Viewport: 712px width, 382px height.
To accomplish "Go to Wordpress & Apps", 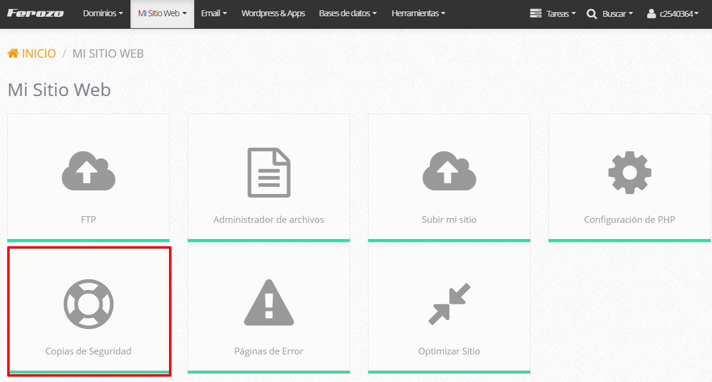I will click(273, 14).
